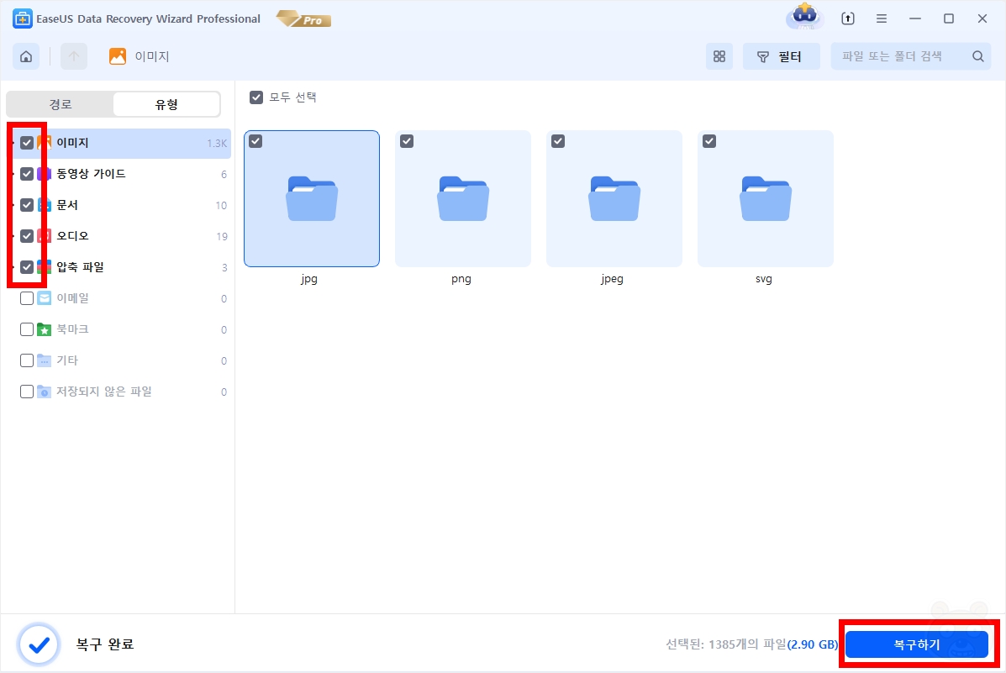Open the jpeg folder thumbnail
The image size is (1006, 673).
tap(614, 198)
